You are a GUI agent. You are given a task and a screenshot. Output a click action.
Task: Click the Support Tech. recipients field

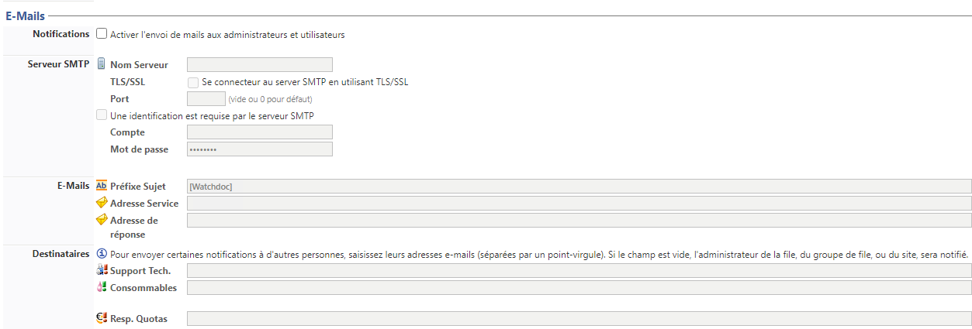pyautogui.click(x=579, y=270)
